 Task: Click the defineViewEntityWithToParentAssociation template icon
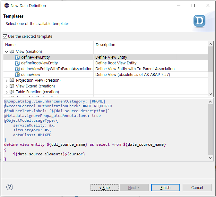tap(17, 69)
